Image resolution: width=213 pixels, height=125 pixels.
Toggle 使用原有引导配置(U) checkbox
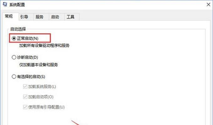pos(25,107)
